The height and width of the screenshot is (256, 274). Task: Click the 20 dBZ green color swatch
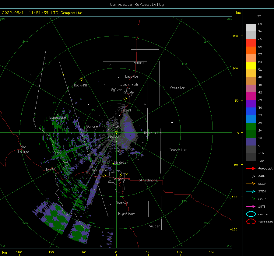251,127
